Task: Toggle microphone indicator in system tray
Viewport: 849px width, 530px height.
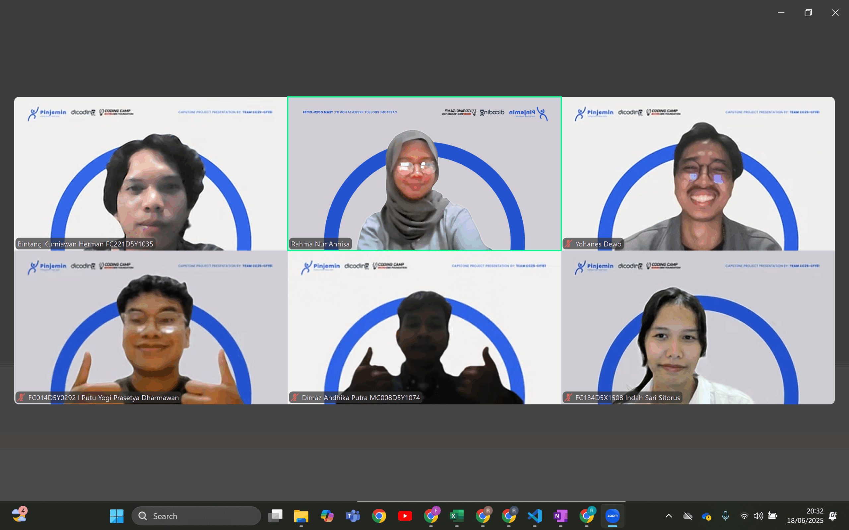Action: pyautogui.click(x=725, y=516)
